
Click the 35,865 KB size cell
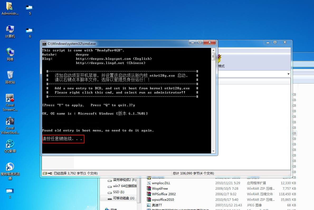pos(288,200)
